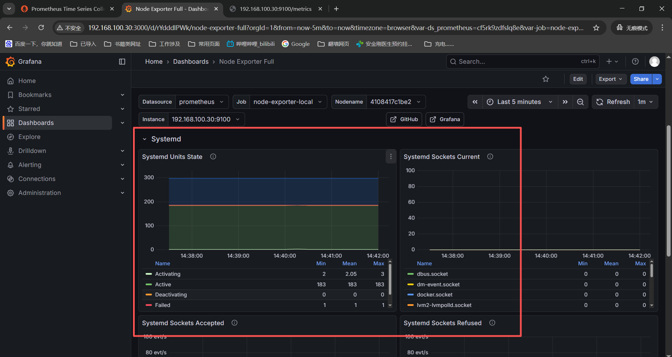Open the help question mark icon

(635, 62)
